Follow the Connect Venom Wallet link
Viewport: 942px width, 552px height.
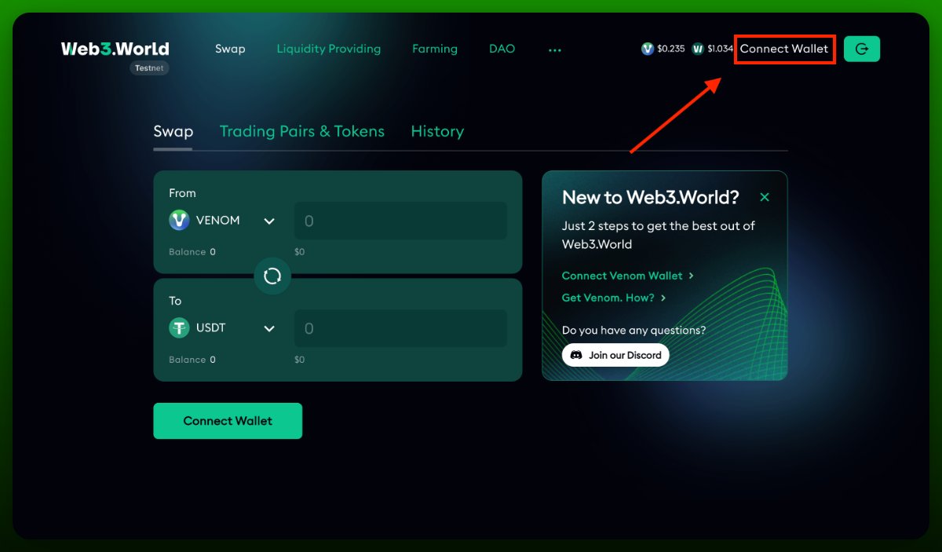pyautogui.click(x=628, y=276)
